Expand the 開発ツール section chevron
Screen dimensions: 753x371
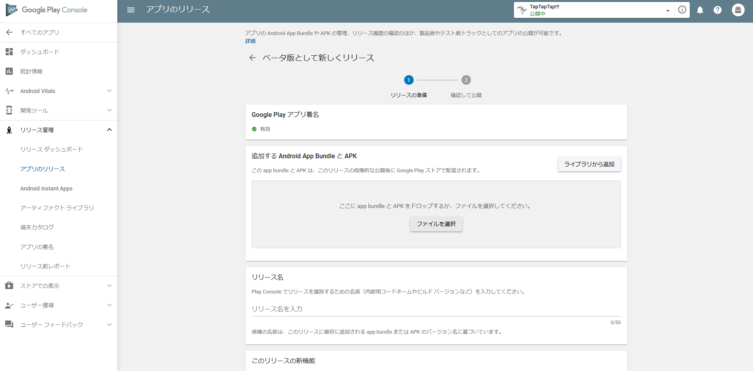109,110
